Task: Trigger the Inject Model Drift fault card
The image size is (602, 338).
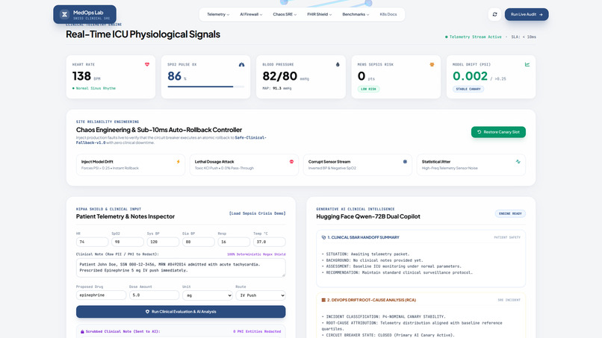Action: 131,165
